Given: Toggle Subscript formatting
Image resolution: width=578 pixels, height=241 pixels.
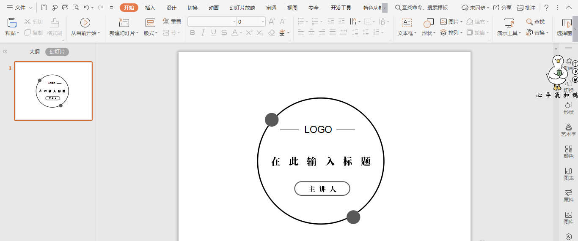Looking at the screenshot, I should click(260, 32).
